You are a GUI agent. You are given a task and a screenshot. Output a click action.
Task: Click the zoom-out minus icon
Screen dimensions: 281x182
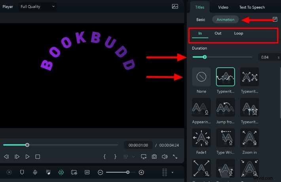point(101,172)
